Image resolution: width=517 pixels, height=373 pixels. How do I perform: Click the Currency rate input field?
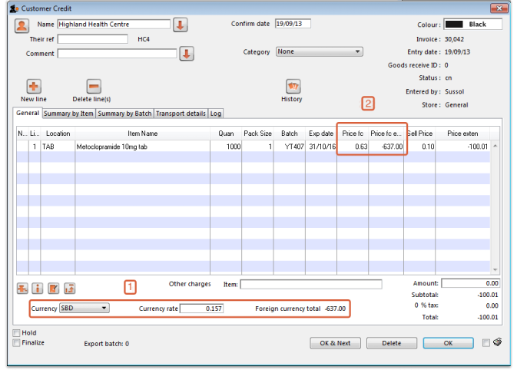(x=203, y=309)
